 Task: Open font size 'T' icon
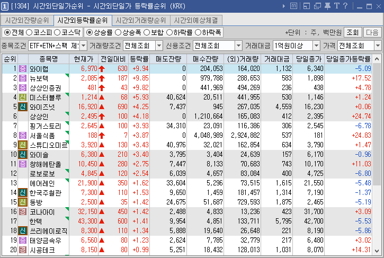point(337,6)
